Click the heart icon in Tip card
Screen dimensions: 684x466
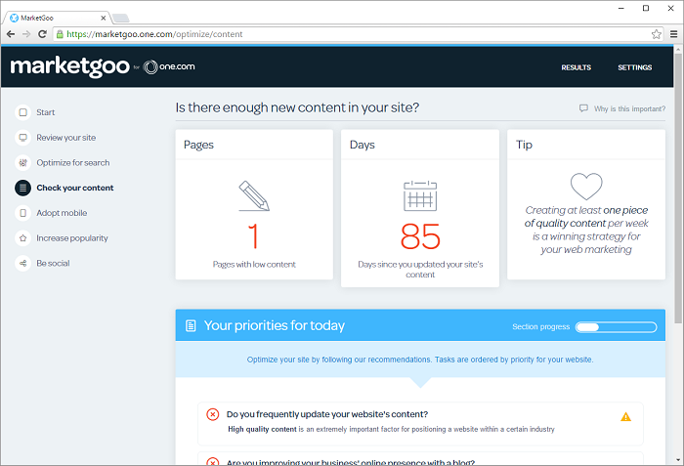[x=586, y=187]
